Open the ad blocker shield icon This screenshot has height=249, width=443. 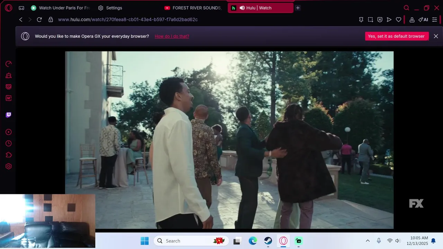tap(380, 20)
